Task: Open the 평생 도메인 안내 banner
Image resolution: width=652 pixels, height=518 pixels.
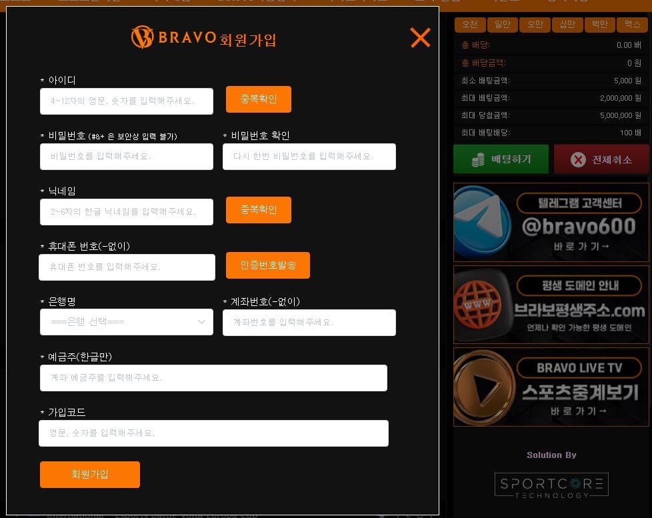Action: tap(551, 304)
